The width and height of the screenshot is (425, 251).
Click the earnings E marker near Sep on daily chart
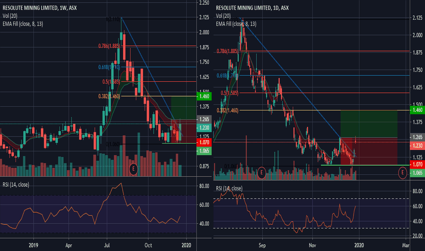click(x=261, y=173)
